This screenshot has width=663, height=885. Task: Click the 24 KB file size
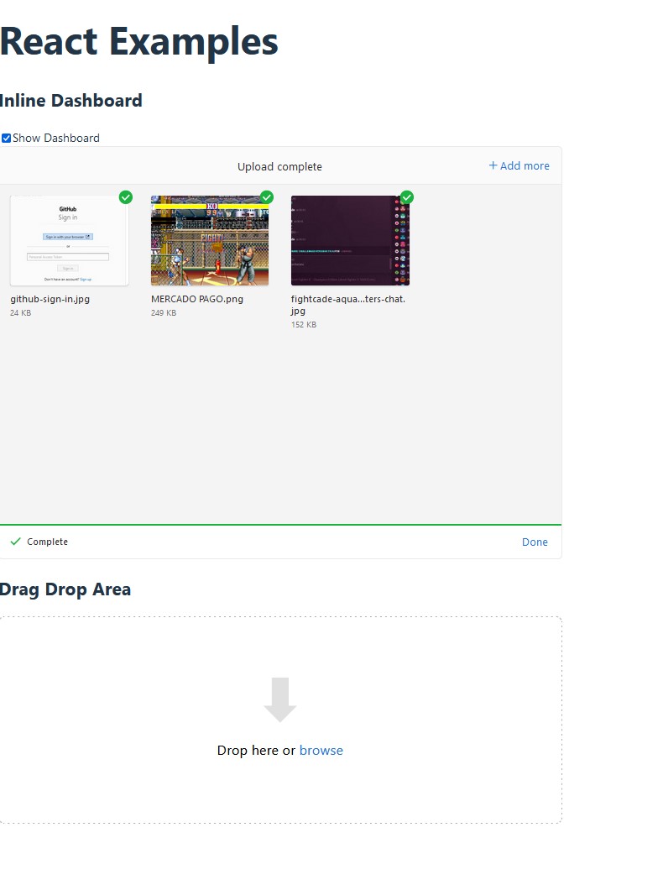(20, 312)
